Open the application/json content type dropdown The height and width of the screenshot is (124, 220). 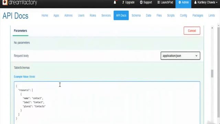180,56
